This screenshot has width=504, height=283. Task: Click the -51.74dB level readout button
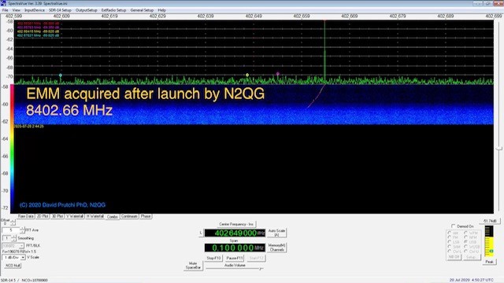(x=490, y=221)
